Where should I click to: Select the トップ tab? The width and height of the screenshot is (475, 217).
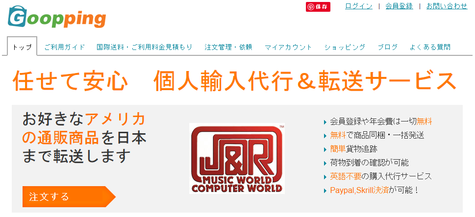[22, 47]
